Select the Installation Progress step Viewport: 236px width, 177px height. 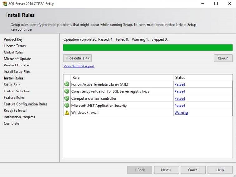19,117
